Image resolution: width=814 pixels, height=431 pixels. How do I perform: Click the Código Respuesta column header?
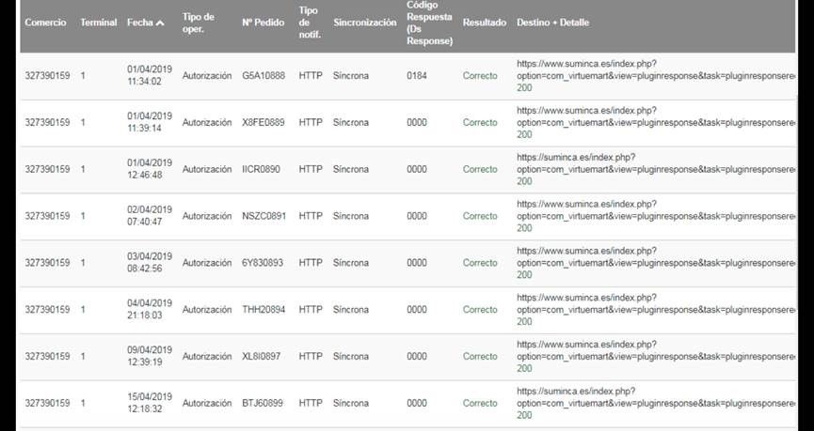pos(430,23)
